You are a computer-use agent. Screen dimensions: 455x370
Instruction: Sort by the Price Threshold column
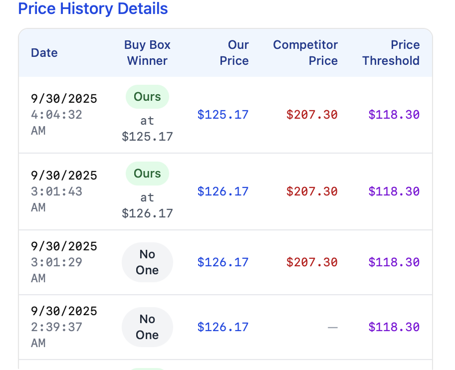(x=391, y=52)
